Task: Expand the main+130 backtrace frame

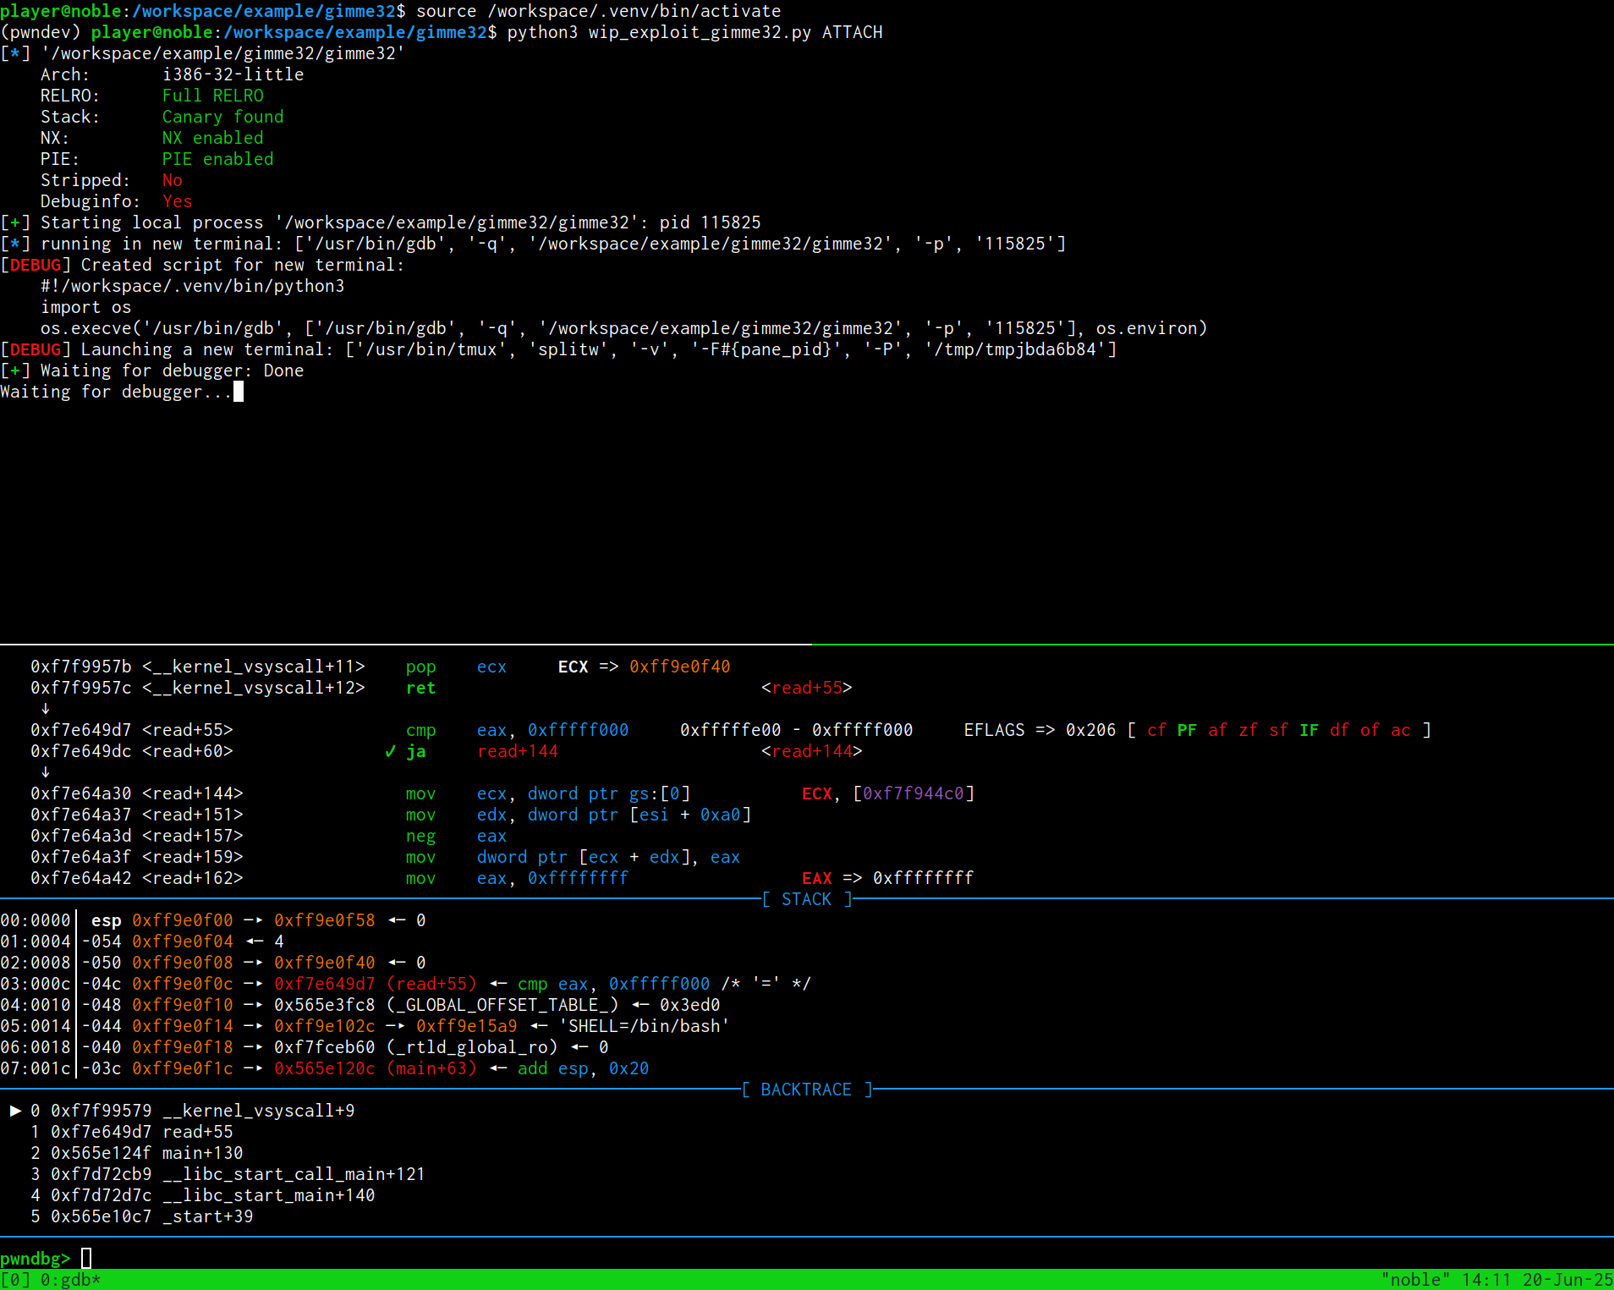Action: [202, 1153]
